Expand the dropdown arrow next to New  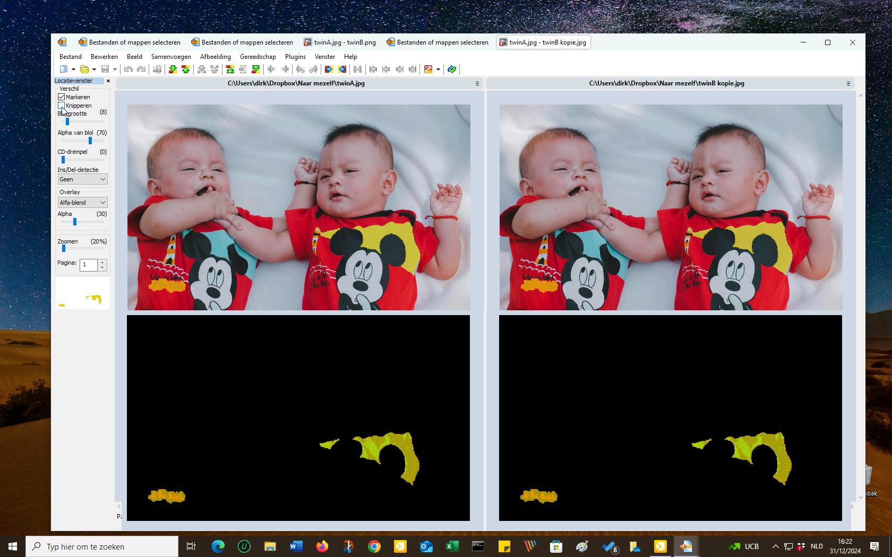pyautogui.click(x=73, y=69)
